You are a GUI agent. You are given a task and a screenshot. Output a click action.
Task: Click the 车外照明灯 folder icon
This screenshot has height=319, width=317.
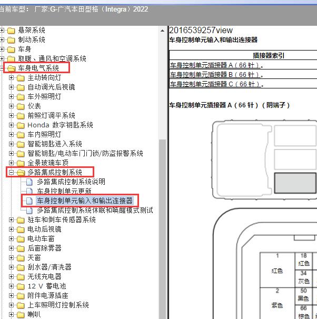[x=21, y=97]
